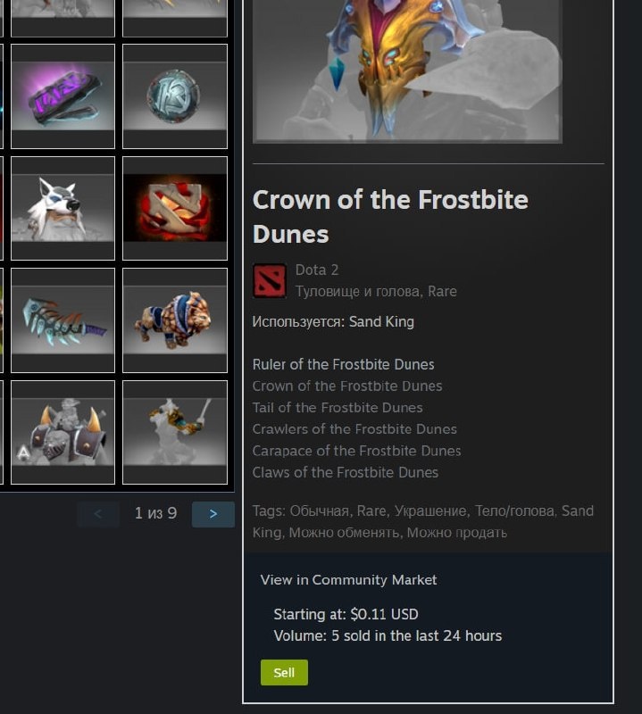Open View in Community Market link

(x=348, y=579)
